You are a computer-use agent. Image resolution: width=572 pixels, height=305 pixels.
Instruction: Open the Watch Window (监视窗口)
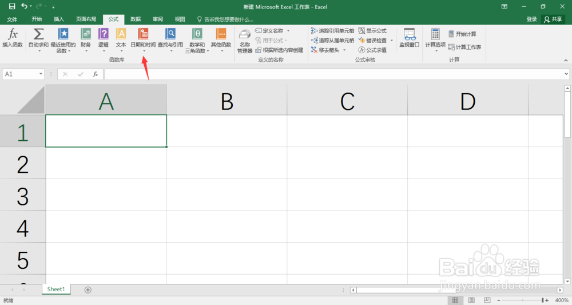[x=410, y=38]
